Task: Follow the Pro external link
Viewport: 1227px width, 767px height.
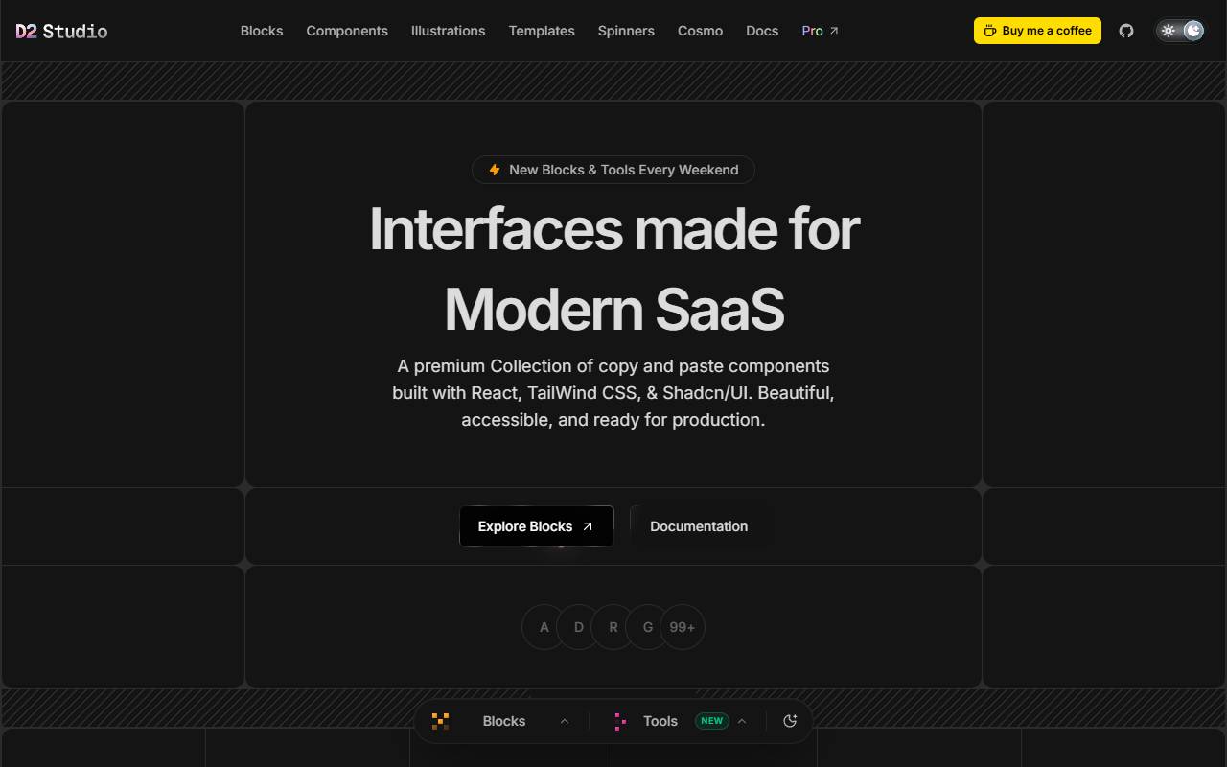Action: point(820,31)
